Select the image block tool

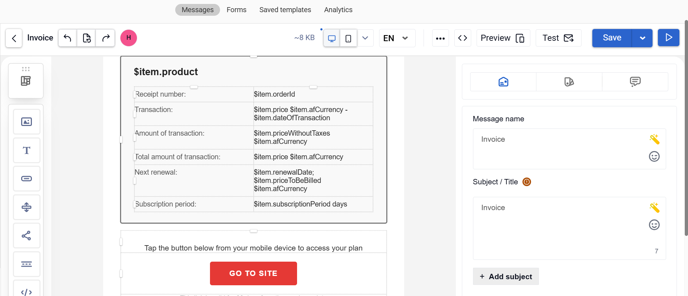click(27, 122)
